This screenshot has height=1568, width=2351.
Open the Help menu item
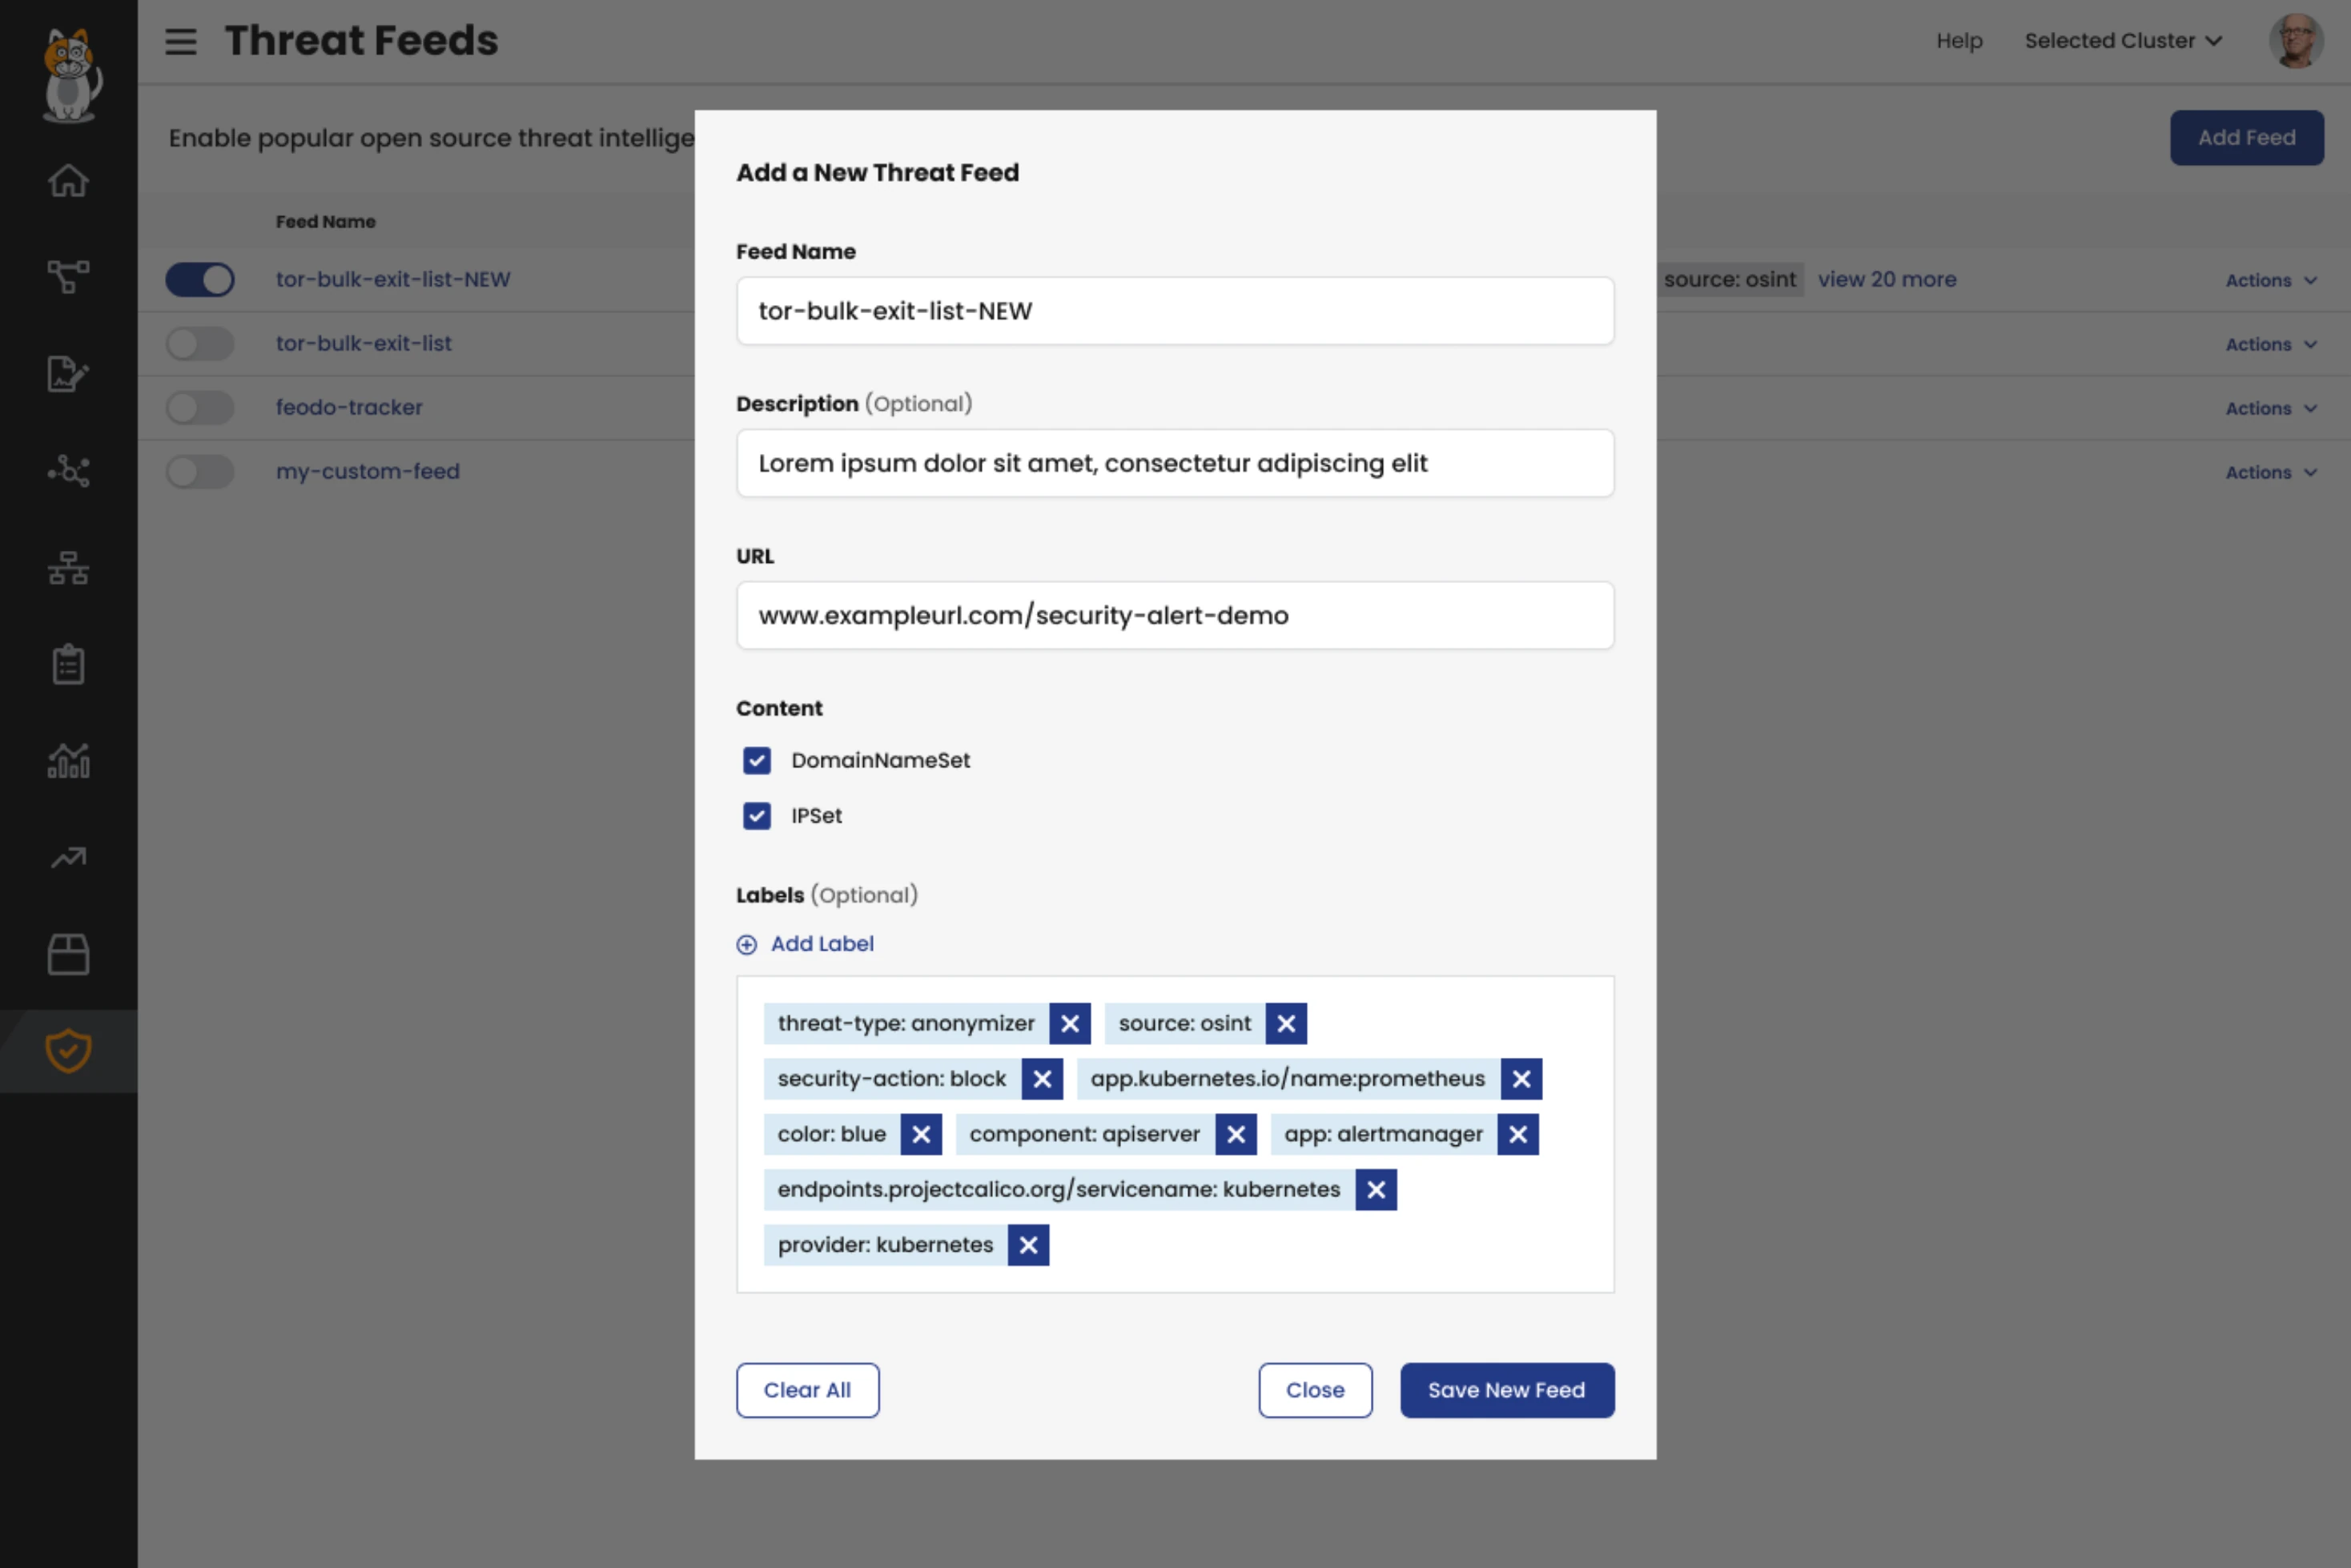1959,41
